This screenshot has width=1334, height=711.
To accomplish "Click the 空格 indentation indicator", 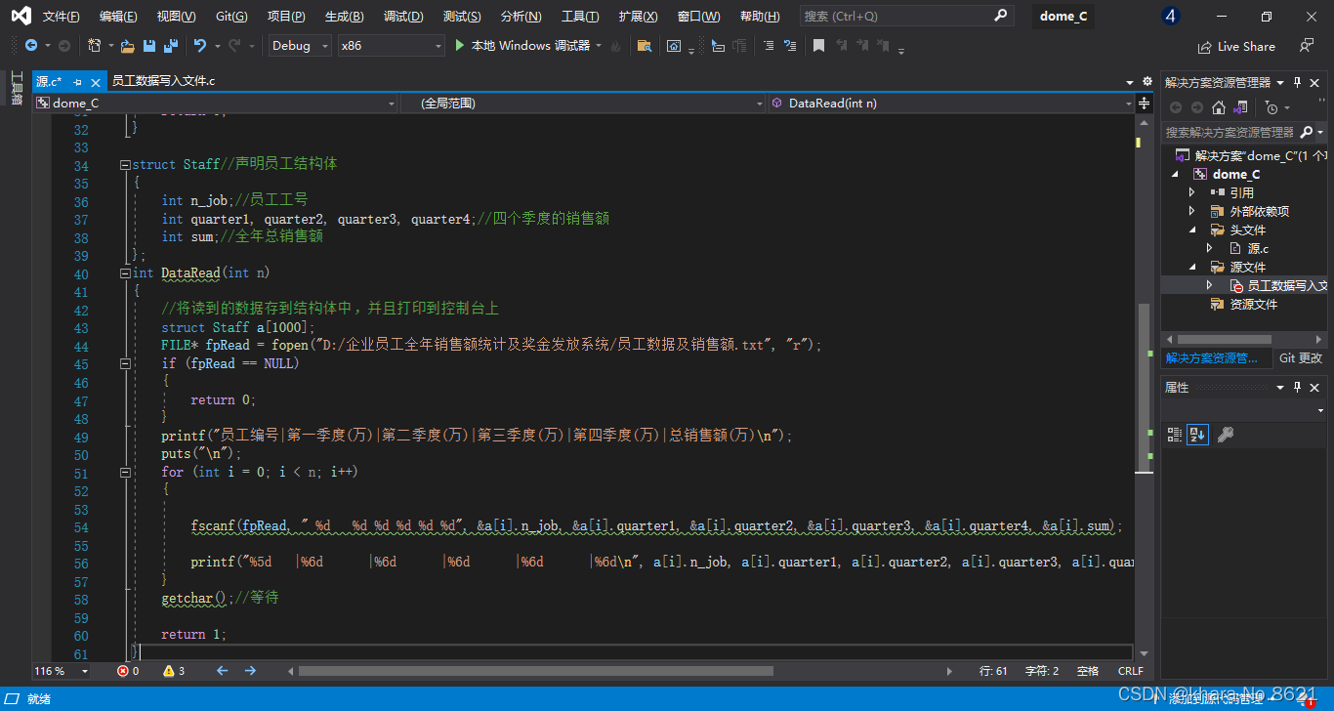I will [1087, 671].
